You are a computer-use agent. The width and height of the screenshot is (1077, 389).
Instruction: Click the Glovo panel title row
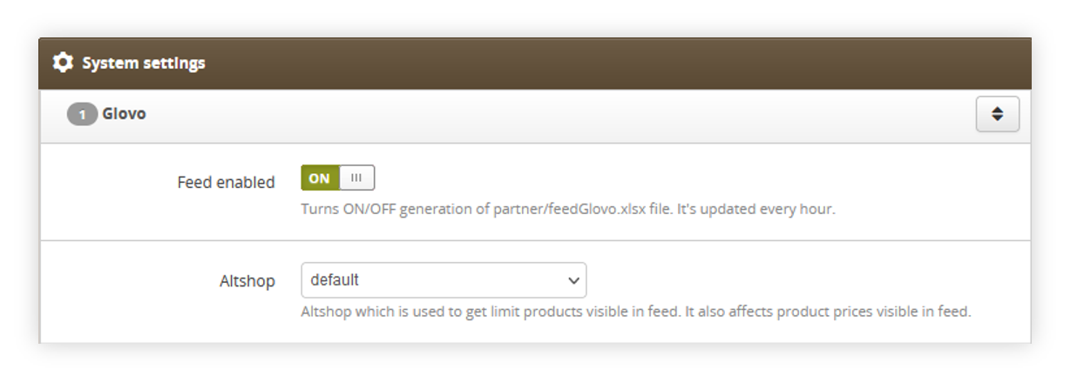pos(535,115)
